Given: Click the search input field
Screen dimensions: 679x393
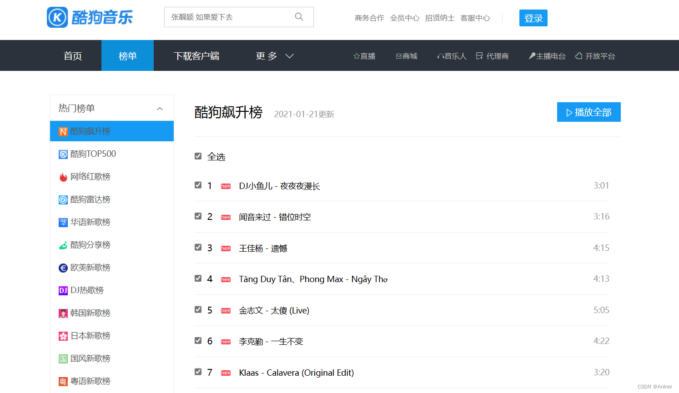Looking at the screenshot, I should click(239, 17).
